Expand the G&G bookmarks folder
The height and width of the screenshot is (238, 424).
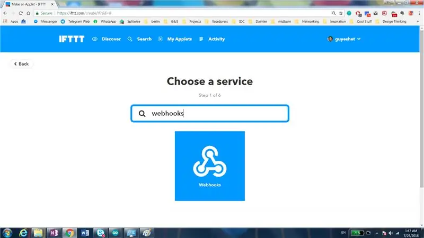pyautogui.click(x=171, y=21)
